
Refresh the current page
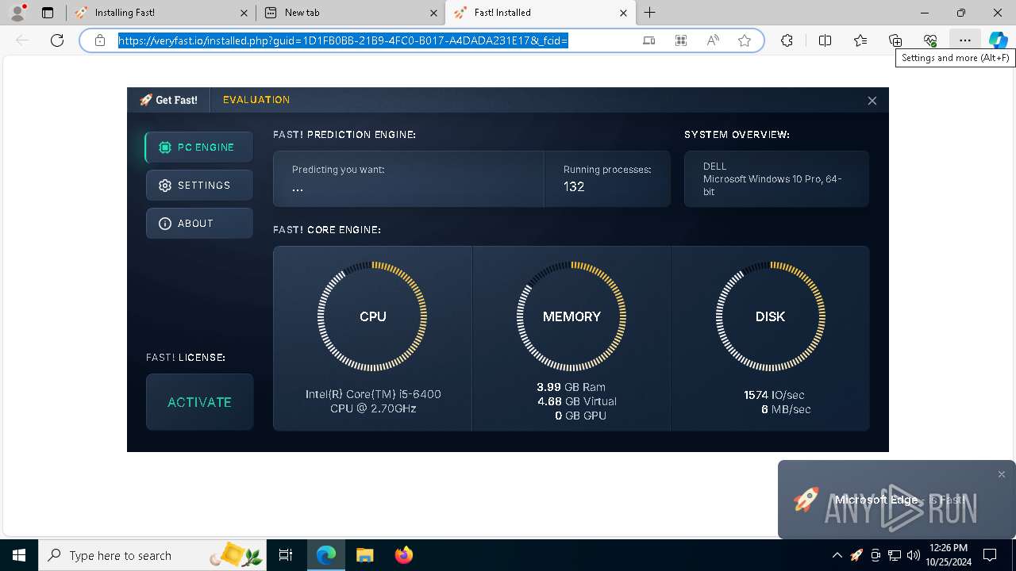tap(57, 40)
